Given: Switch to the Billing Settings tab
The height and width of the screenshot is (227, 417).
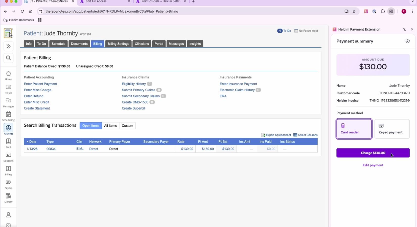Looking at the screenshot, I should [x=118, y=44].
